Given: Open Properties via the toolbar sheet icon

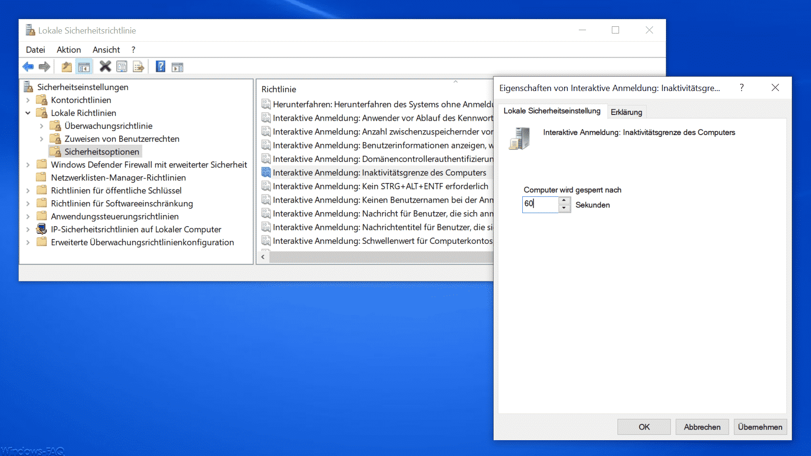Looking at the screenshot, I should [122, 67].
